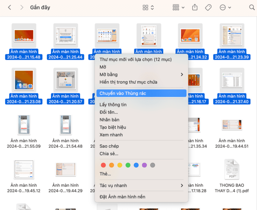Screen dimensions: 257x210
Task: Select screenshot thumbnail 2024-0...21.23.39
Action: coord(232,36)
